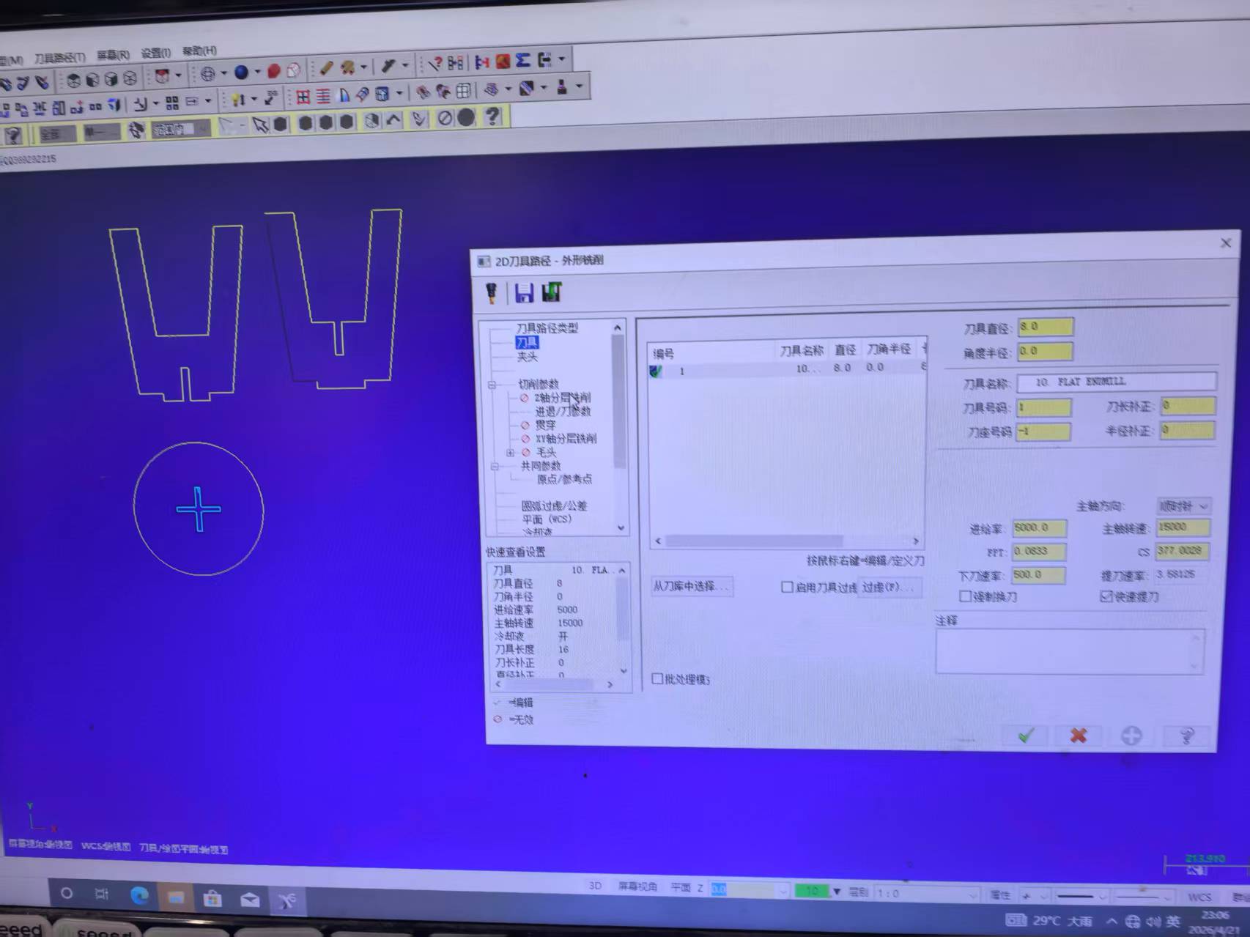The width and height of the screenshot is (1250, 937).
Task: Open the Mail app from the taskbar
Action: (x=250, y=899)
